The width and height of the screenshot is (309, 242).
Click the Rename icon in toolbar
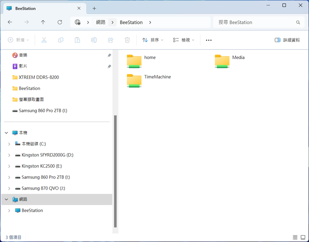click(94, 40)
